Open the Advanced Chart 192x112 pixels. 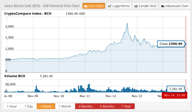[175, 6]
